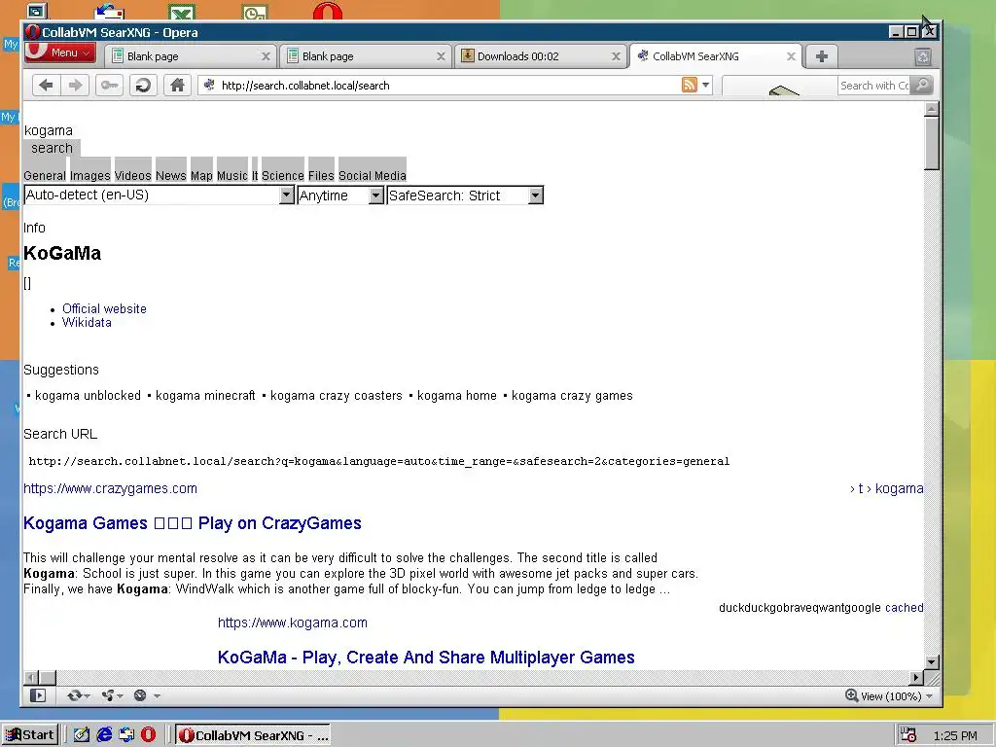Click the CollabVM SearXNG taskbar button
This screenshot has height=747, width=996.
(253, 735)
